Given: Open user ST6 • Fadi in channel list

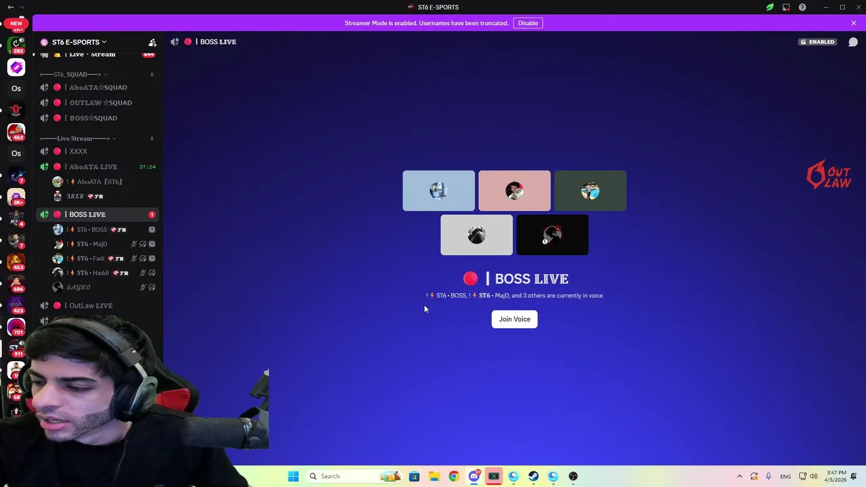Looking at the screenshot, I should click(x=103, y=258).
